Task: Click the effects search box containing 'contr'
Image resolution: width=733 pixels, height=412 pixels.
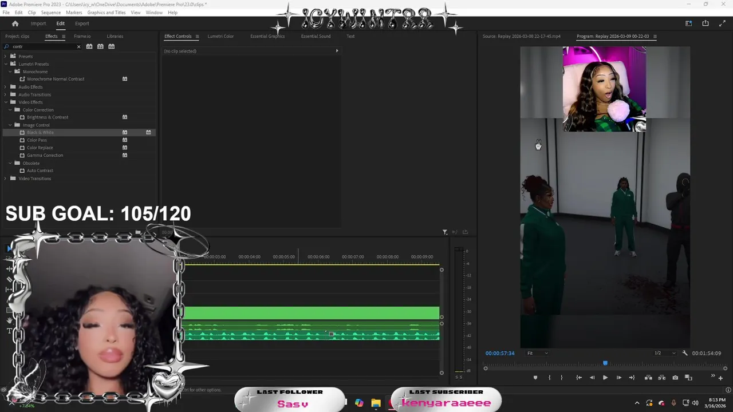Action: pyautogui.click(x=43, y=46)
